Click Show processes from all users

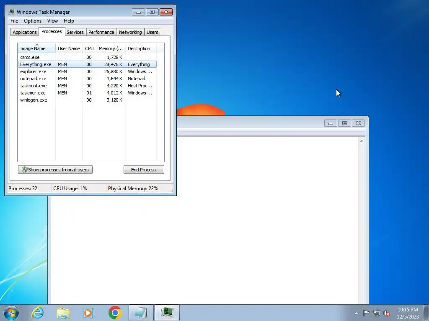point(55,170)
